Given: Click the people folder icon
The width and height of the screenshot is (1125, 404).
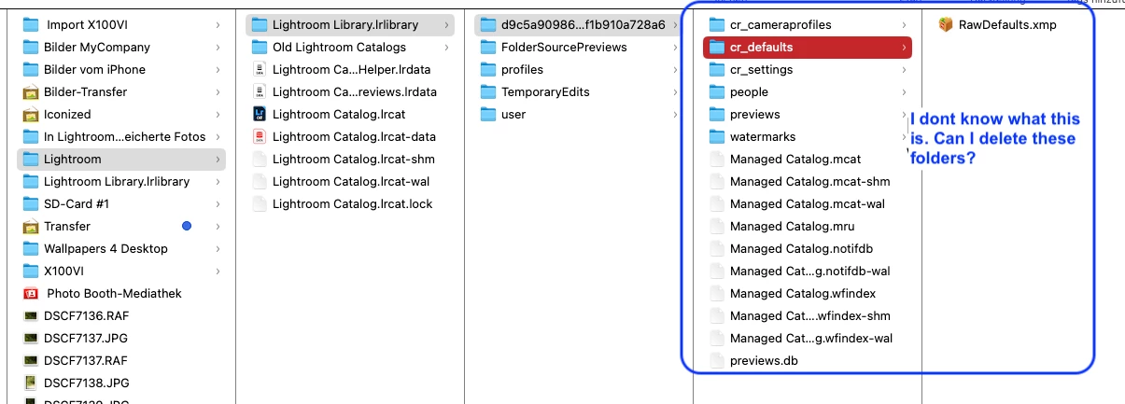Looking at the screenshot, I should tap(716, 91).
